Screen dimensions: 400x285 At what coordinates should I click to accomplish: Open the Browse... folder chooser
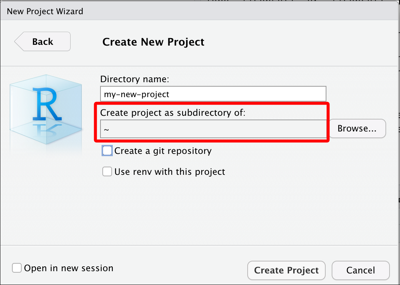pos(357,128)
